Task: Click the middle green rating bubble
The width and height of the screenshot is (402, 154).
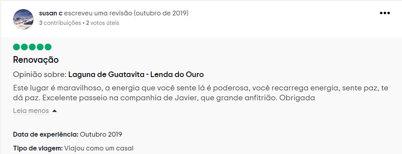Action: tap(32, 47)
